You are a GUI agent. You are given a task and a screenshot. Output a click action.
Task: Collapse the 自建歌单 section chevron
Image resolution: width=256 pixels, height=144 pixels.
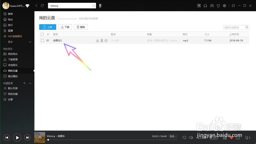pos(30,83)
